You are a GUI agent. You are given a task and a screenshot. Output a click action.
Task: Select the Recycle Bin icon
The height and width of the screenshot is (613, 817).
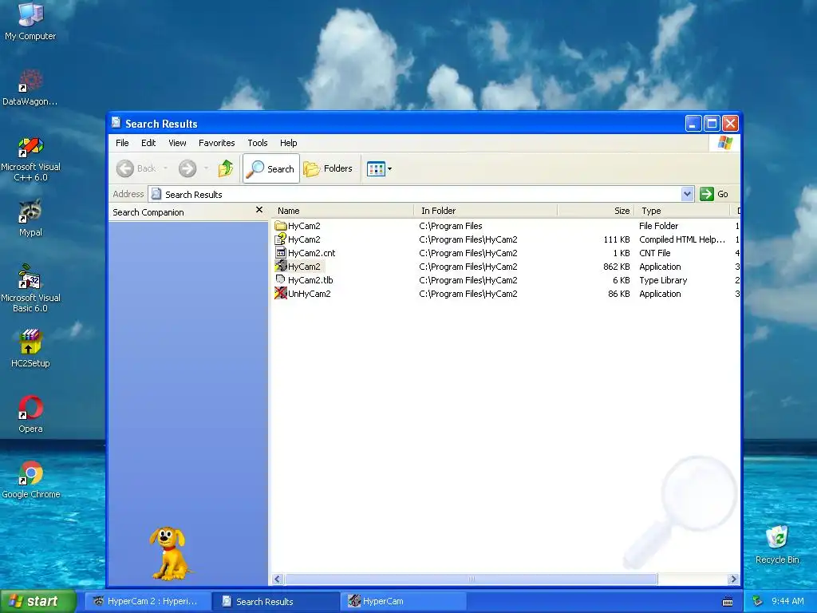pyautogui.click(x=777, y=544)
